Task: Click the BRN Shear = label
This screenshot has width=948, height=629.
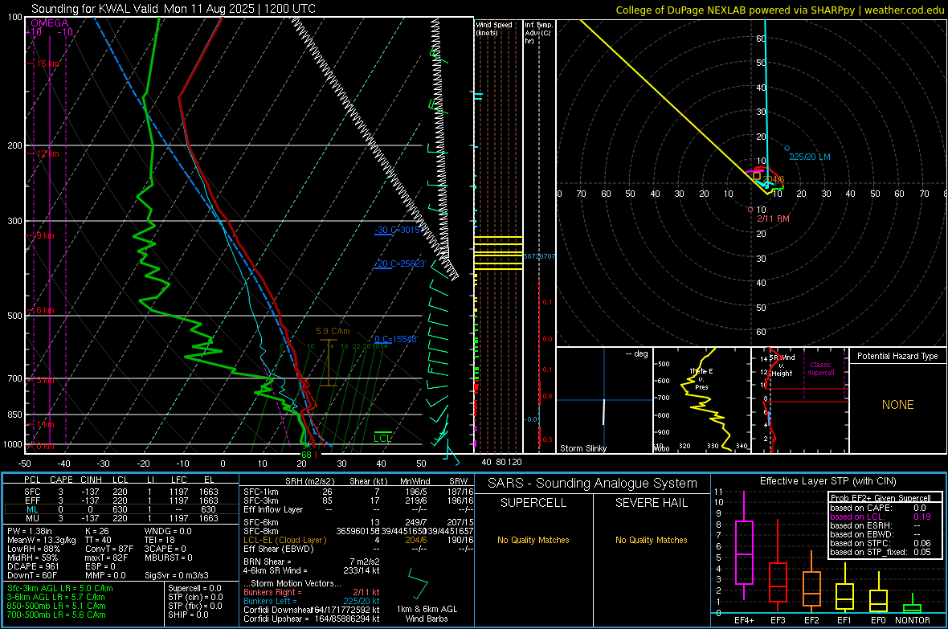Action: (268, 562)
